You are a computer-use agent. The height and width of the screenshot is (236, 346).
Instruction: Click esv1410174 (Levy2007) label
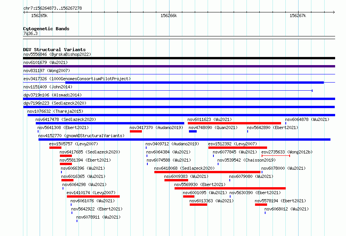(x=91, y=193)
